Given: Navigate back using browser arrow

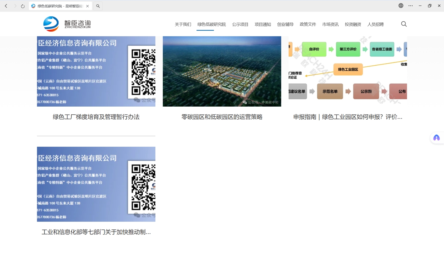Looking at the screenshot, I should pos(6,6).
